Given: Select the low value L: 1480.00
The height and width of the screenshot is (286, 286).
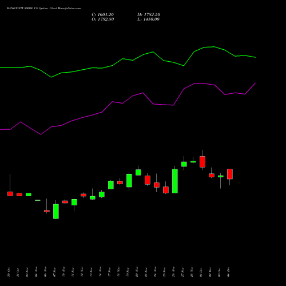Looking at the screenshot, I should (148, 19).
